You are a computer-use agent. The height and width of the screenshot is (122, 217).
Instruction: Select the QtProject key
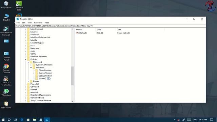pyautogui.click(x=35, y=87)
